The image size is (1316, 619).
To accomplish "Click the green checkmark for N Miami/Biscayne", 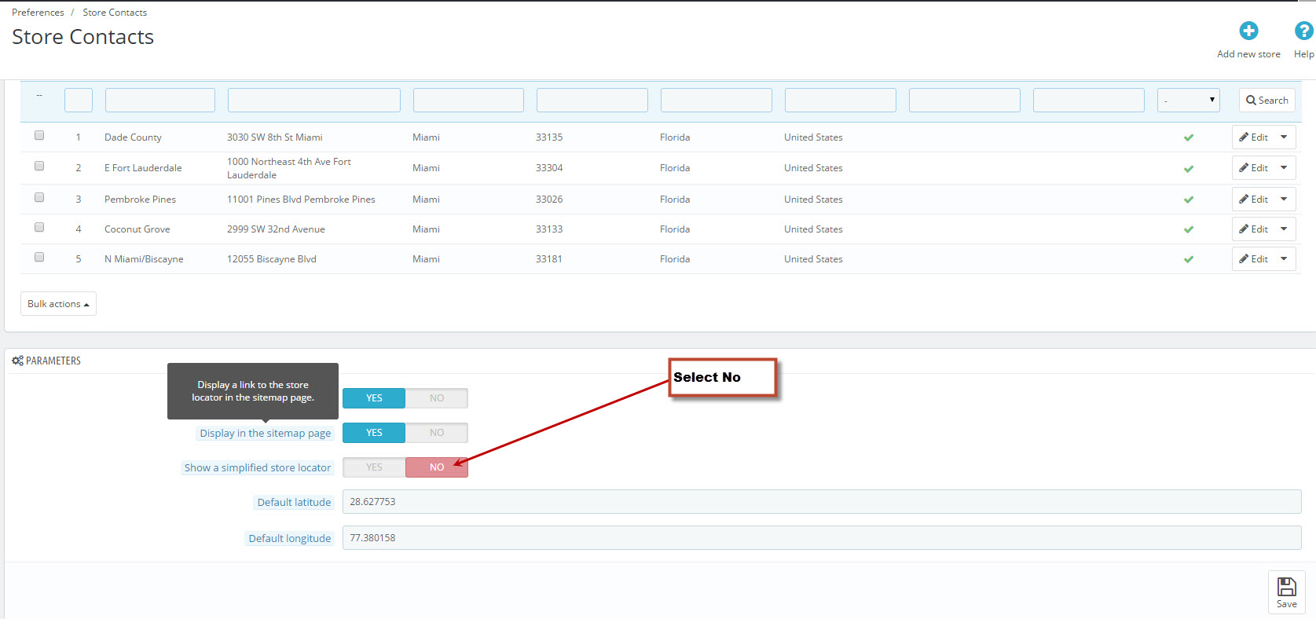I will pos(1188,259).
